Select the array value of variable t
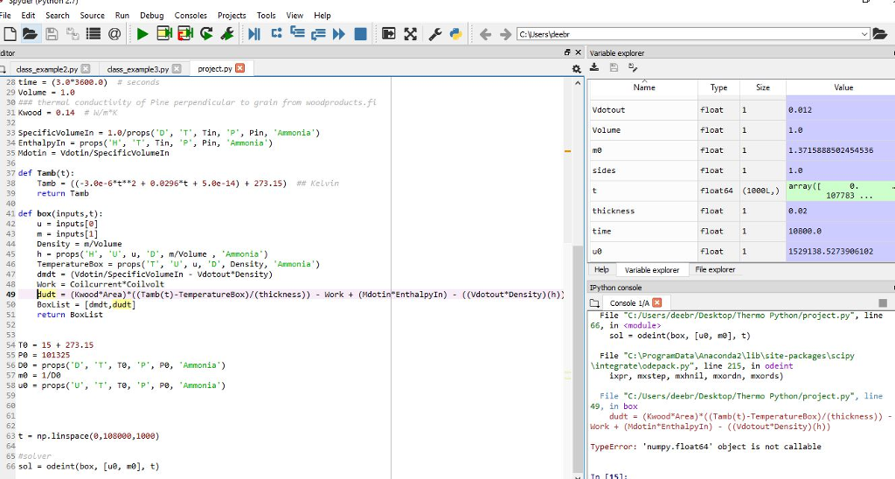The image size is (895, 479). 839,191
